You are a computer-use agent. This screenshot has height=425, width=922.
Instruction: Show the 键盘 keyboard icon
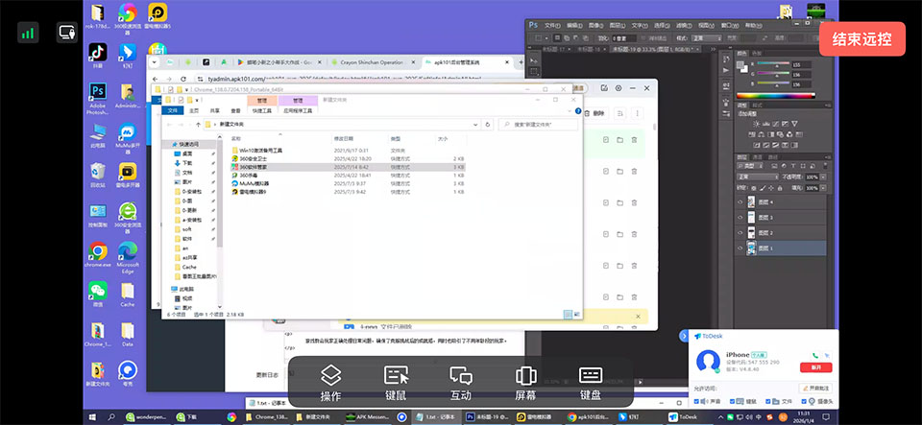coord(590,383)
